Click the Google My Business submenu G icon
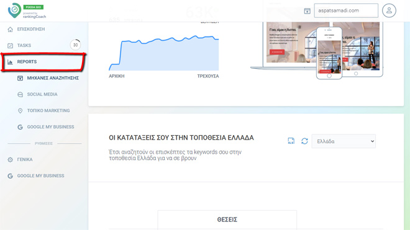Screen dimensions: 410x230 (20, 127)
